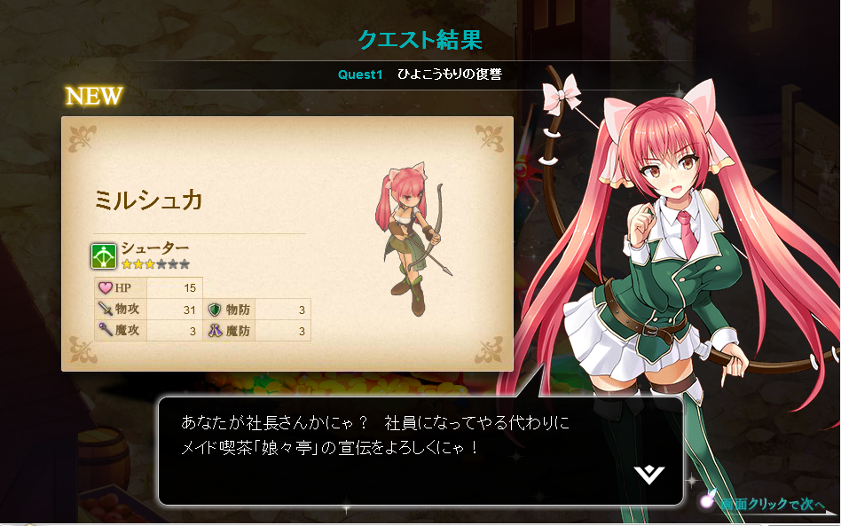
Task: Click the golden NEW badge
Action: (94, 97)
